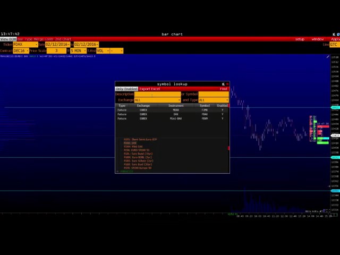Click the Description input field
The image size is (340, 255).
157,94
